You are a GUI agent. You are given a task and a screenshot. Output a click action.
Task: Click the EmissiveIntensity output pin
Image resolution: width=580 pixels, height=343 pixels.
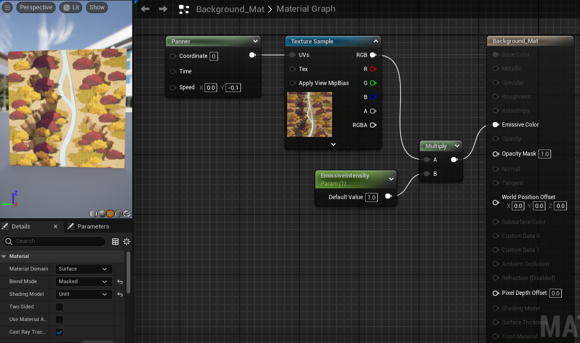[x=388, y=196]
